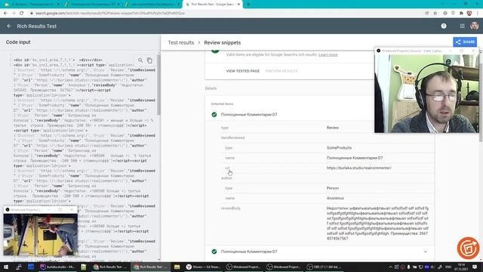Open the burlaka.studio taskbar window
Screen dimensions: 483x272
[x=57, y=267]
